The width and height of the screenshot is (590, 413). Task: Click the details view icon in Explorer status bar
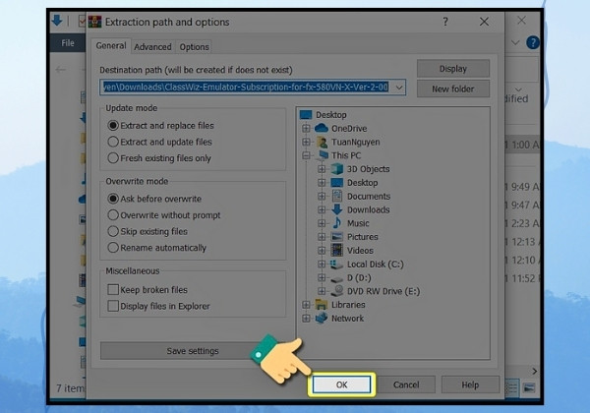511,387
